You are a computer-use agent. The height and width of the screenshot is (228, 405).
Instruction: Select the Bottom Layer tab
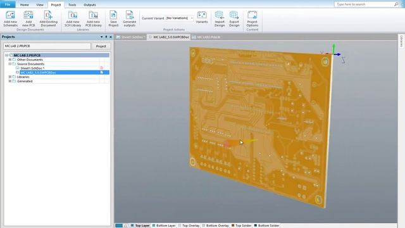pyautogui.click(x=164, y=225)
